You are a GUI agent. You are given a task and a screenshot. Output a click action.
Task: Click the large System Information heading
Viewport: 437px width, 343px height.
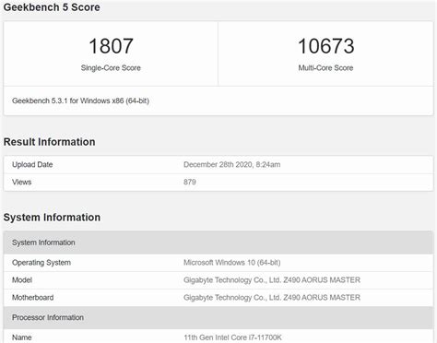click(x=52, y=218)
